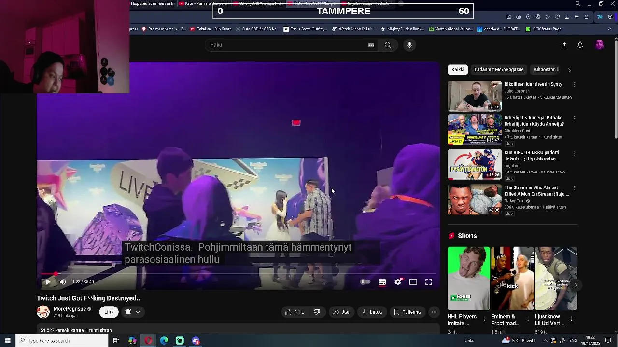Switch to theater mode view
This screenshot has height=347, width=618.
(x=413, y=282)
